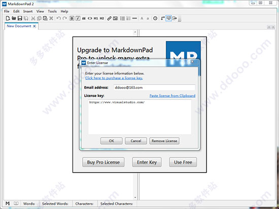Image resolution: width=279 pixels, height=209 pixels.
Task: Save the document using the floppy icon
Action: point(20,18)
